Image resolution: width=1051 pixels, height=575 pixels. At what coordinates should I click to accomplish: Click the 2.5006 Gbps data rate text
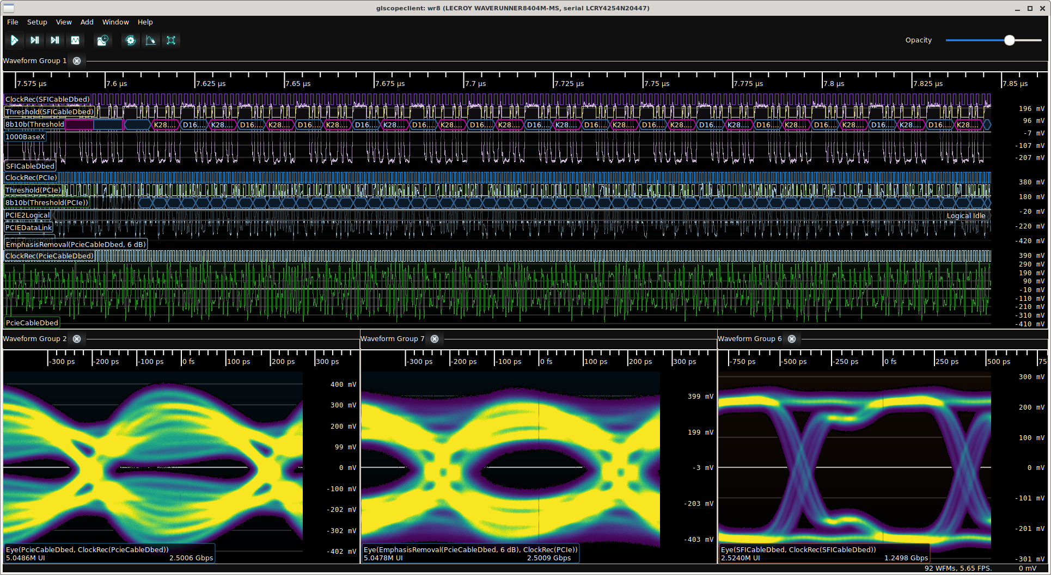point(191,558)
